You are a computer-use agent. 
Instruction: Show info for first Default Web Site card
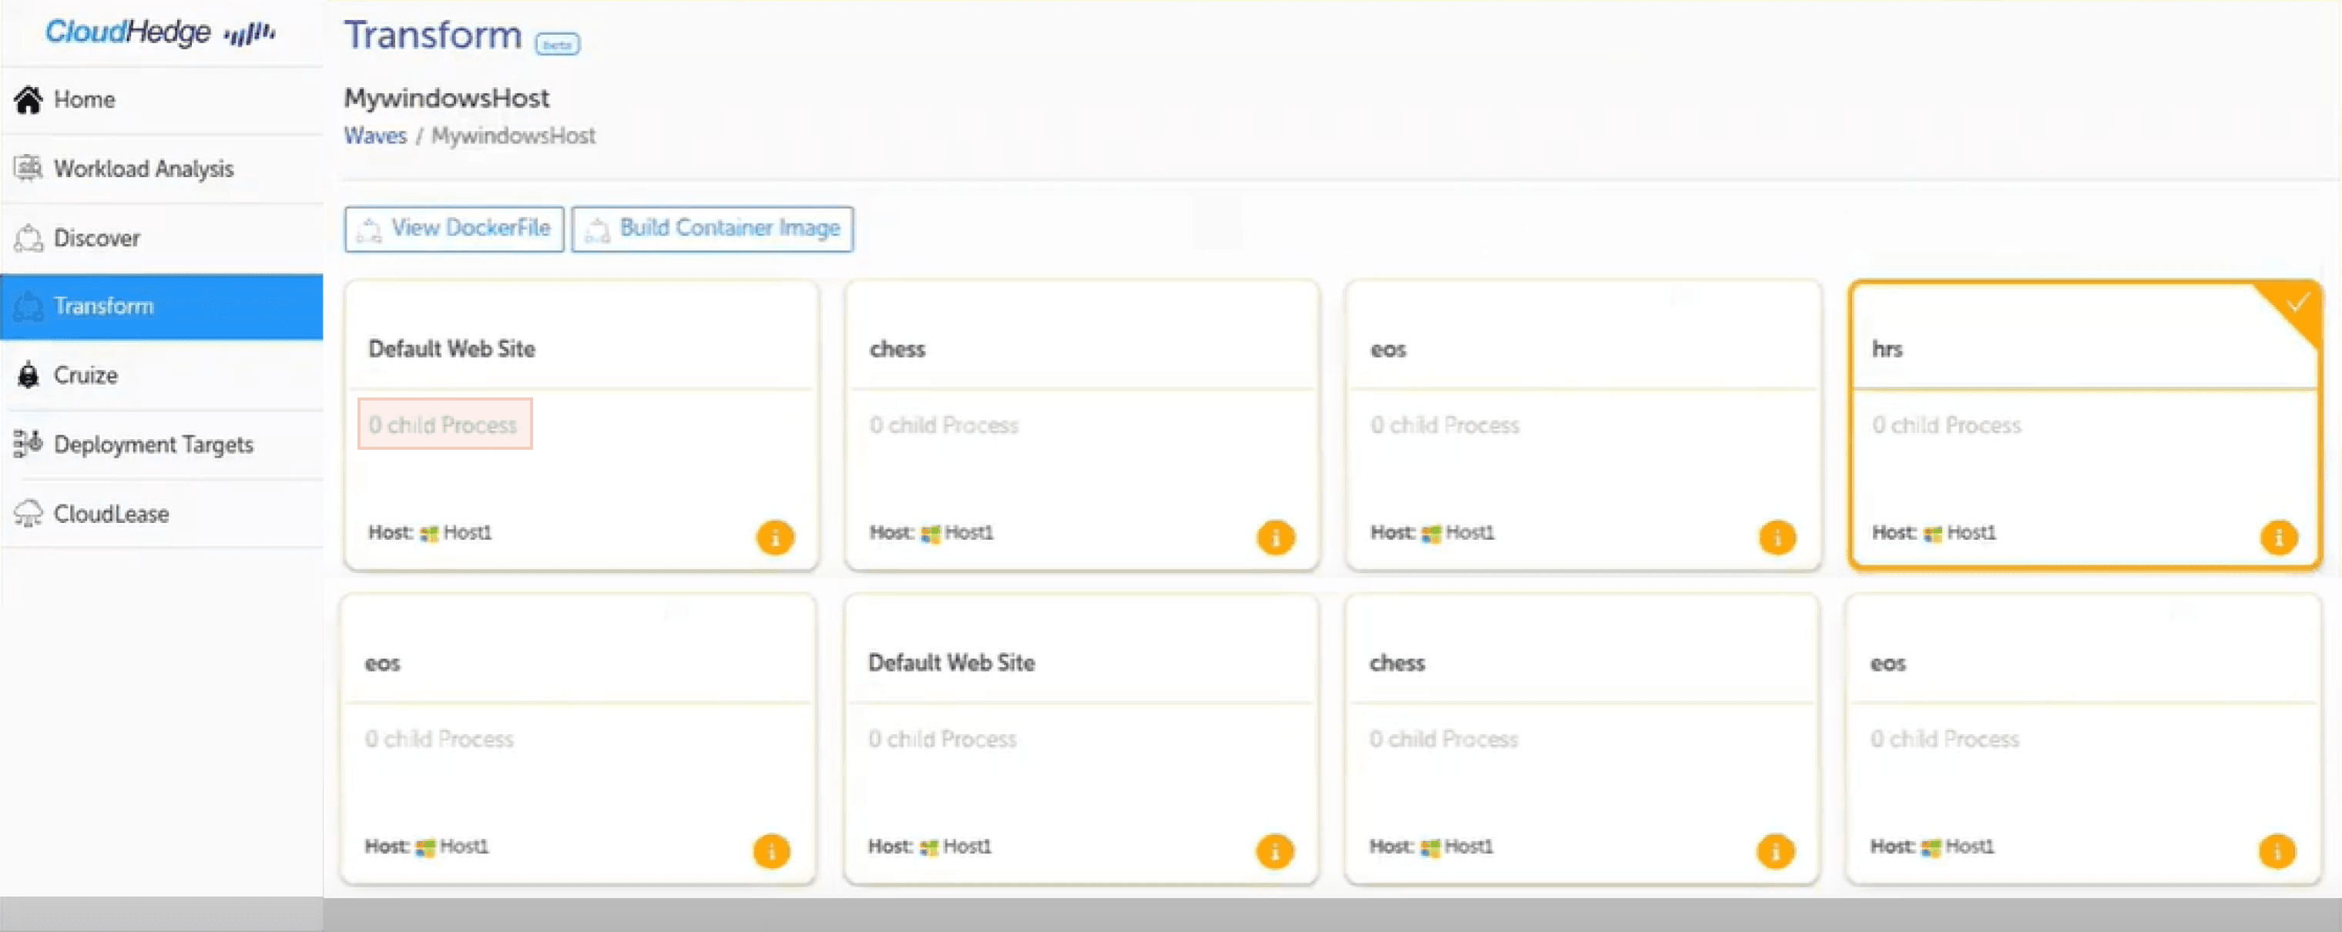[774, 538]
